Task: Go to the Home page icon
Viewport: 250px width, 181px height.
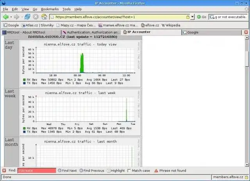Action: (x=44, y=17)
